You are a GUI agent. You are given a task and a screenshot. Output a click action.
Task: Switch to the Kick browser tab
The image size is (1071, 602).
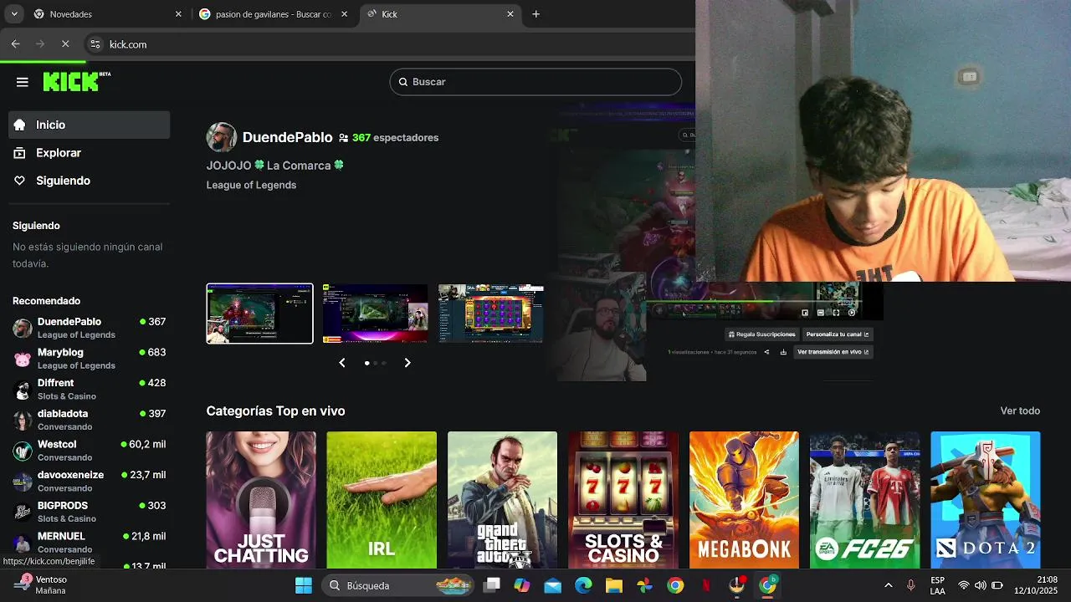(x=441, y=14)
